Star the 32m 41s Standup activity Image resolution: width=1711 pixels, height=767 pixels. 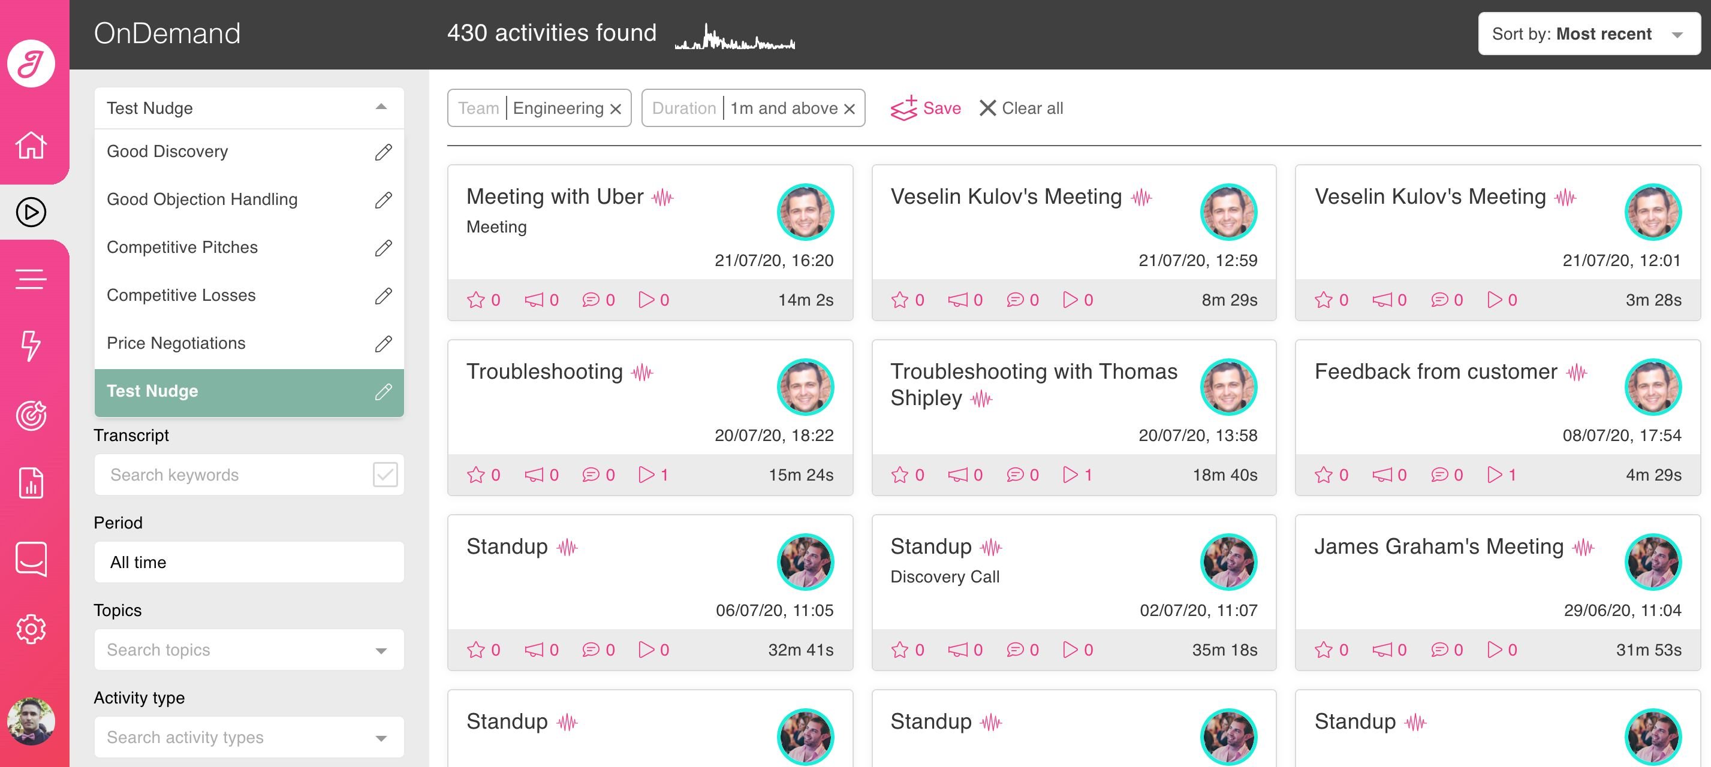475,650
